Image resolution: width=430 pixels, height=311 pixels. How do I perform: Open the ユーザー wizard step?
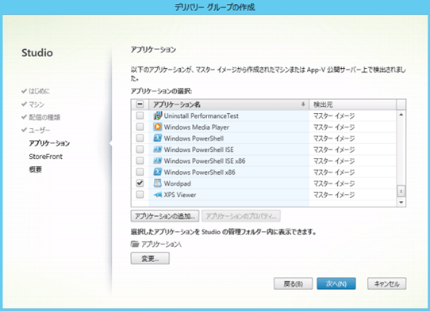[x=40, y=130]
